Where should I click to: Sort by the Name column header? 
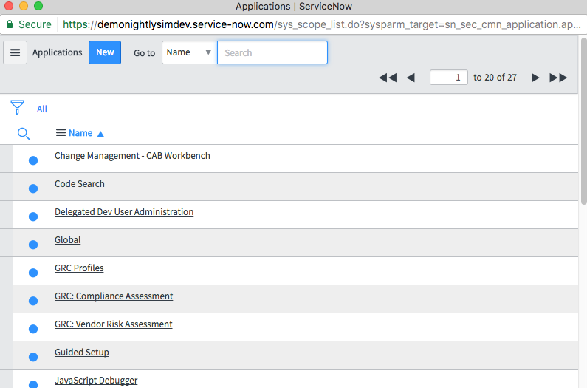point(80,133)
